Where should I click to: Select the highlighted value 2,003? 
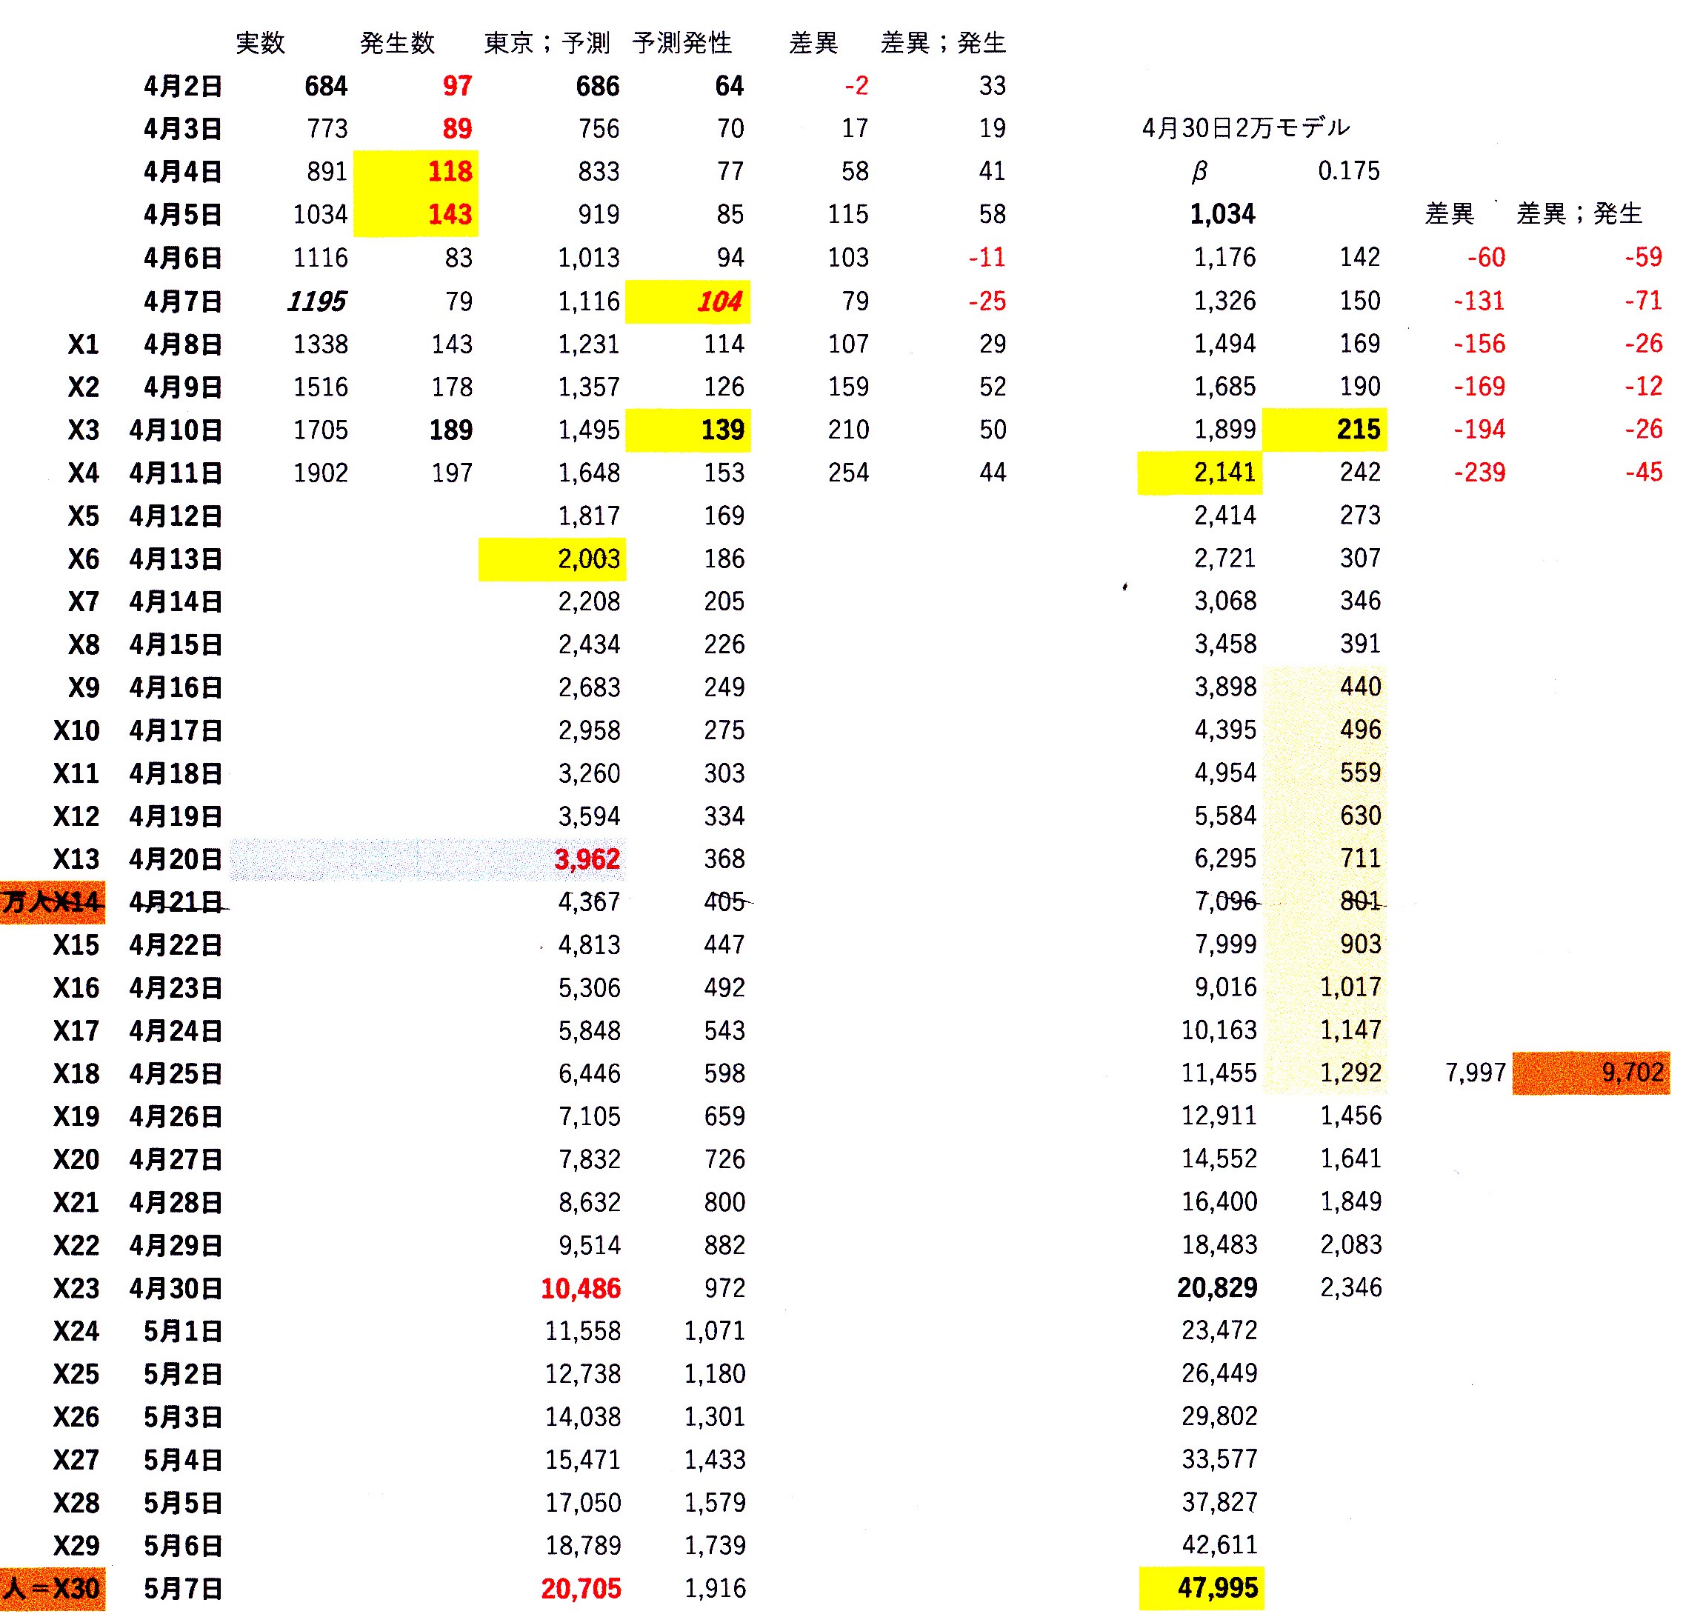tap(552, 560)
